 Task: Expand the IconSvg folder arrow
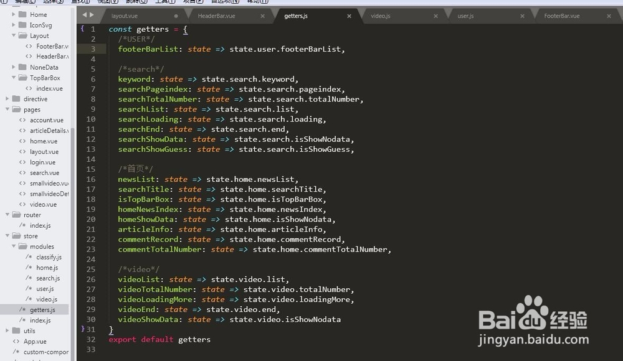[14, 25]
